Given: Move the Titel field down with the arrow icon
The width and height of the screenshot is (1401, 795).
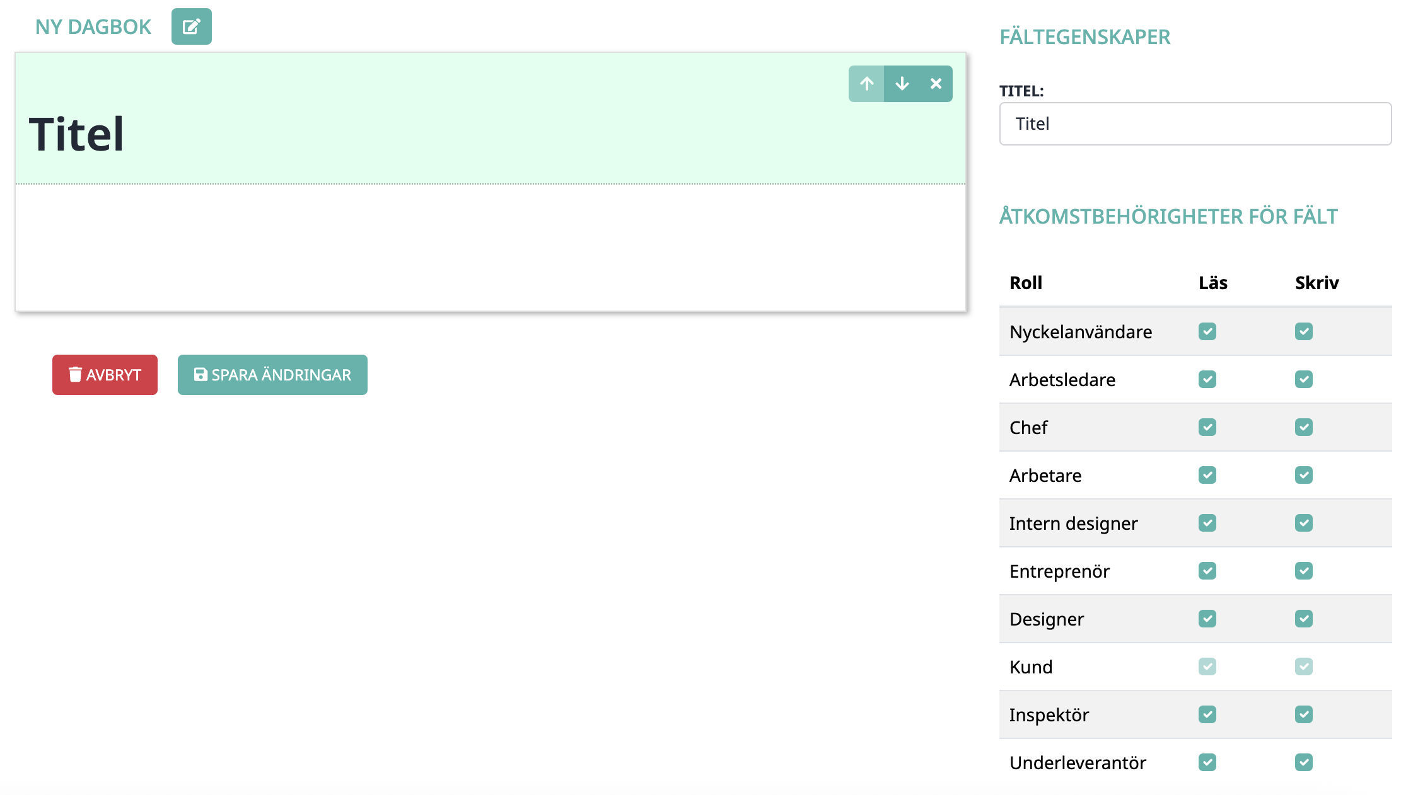Looking at the screenshot, I should (902, 84).
